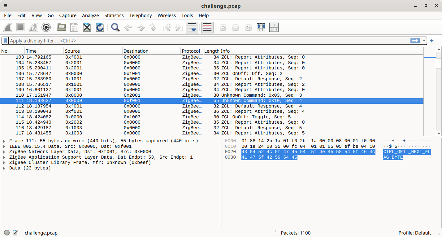
Task: Expand the Frame 111 tree entry
Action: click(x=3, y=141)
